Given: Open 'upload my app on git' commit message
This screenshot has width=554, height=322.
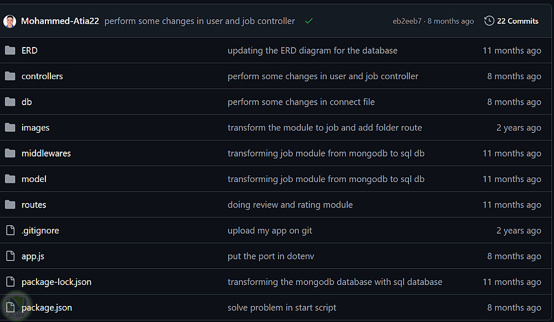Looking at the screenshot, I should coord(270,231).
